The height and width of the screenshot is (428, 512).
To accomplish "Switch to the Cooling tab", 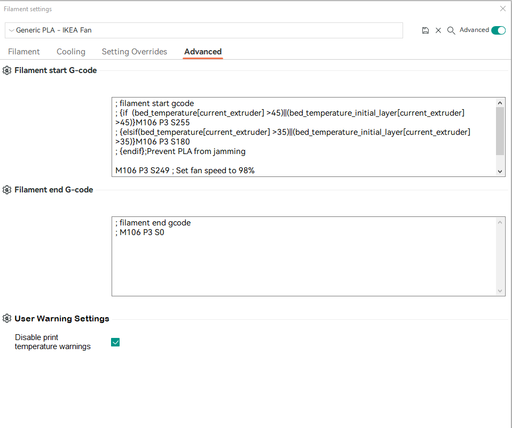I will click(x=70, y=51).
